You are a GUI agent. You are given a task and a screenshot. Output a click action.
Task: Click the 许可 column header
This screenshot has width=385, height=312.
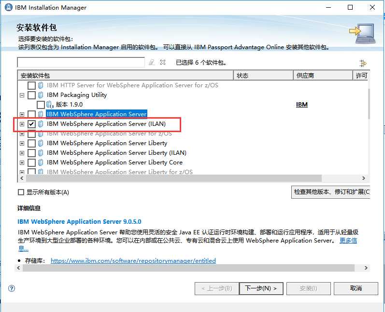click(x=361, y=76)
